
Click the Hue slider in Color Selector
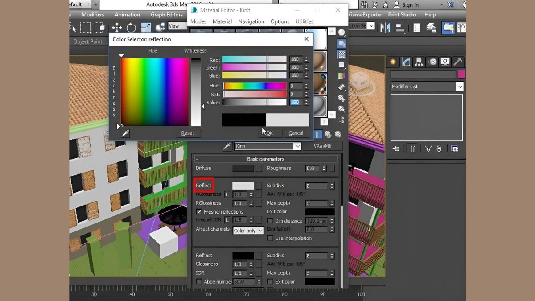(255, 86)
